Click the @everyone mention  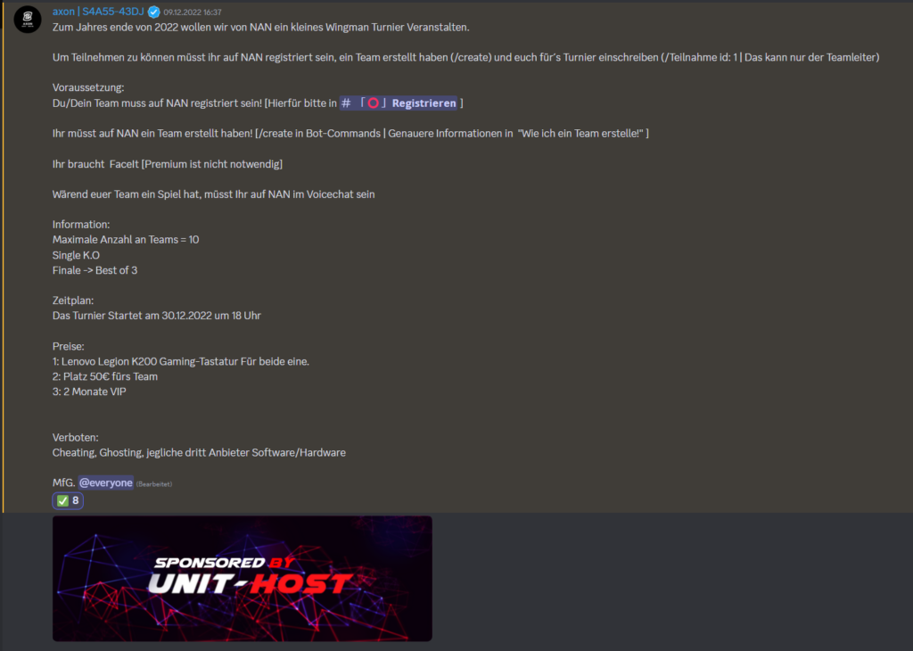106,482
